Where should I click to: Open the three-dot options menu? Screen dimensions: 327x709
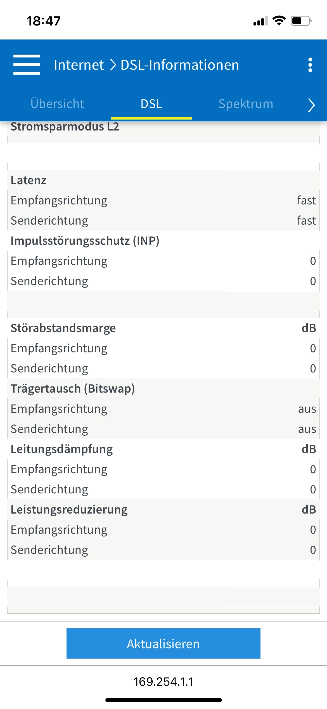click(310, 65)
